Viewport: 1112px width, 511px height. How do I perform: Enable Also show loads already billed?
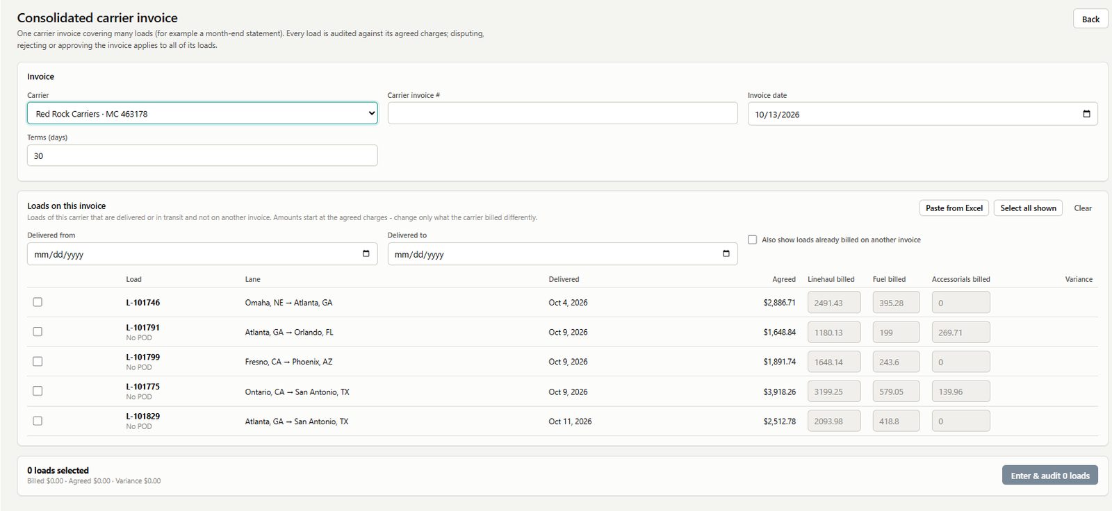click(752, 240)
